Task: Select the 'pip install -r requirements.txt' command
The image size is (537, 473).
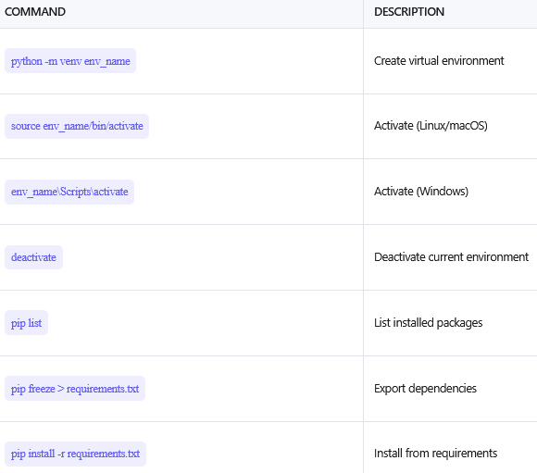Action: 75,454
